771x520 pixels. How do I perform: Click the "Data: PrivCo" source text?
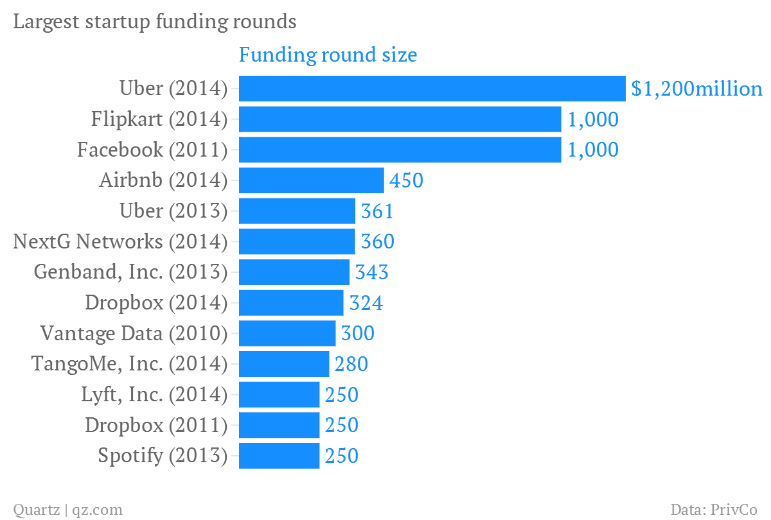coord(713,510)
